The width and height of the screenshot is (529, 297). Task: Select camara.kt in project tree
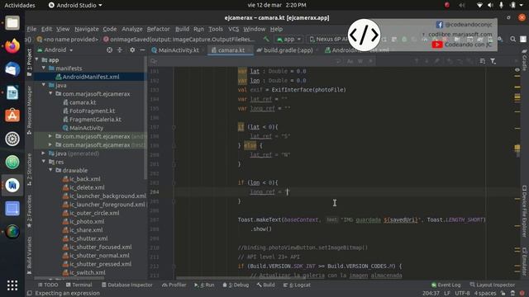click(x=79, y=102)
